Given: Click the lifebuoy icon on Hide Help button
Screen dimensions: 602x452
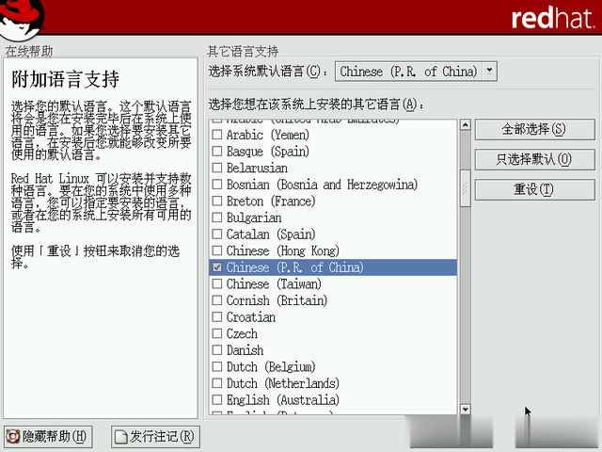Looking at the screenshot, I should click(12, 437).
